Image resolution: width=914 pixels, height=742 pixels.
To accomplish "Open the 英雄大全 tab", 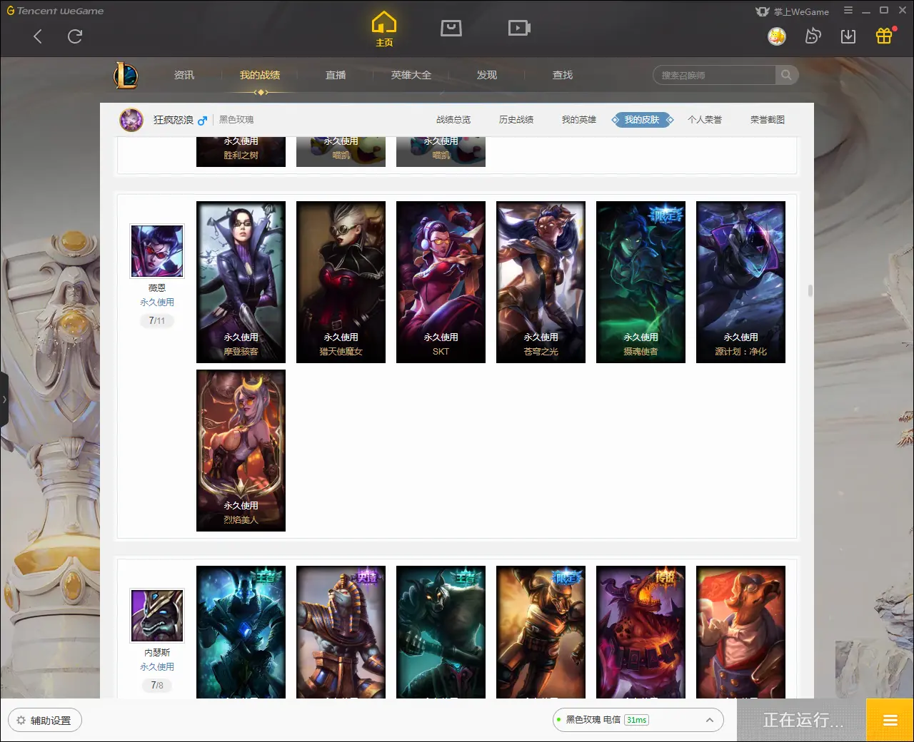I will click(411, 75).
